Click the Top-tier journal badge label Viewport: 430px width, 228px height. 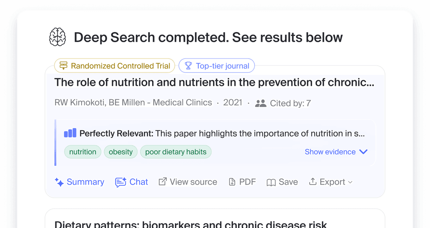coord(223,66)
